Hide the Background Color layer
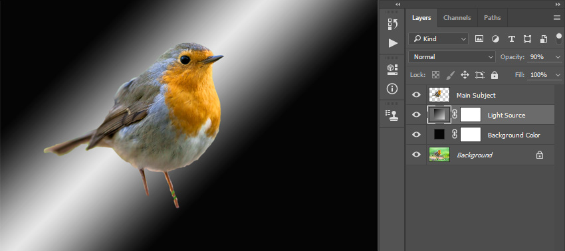 tap(416, 135)
